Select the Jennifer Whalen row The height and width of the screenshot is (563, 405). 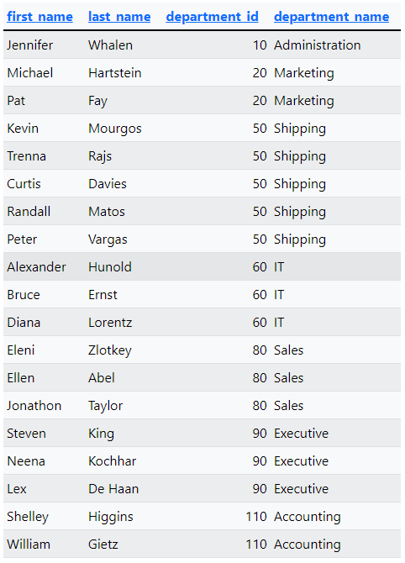point(202,45)
